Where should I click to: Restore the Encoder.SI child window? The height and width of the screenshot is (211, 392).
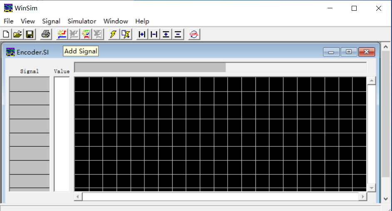click(349, 52)
